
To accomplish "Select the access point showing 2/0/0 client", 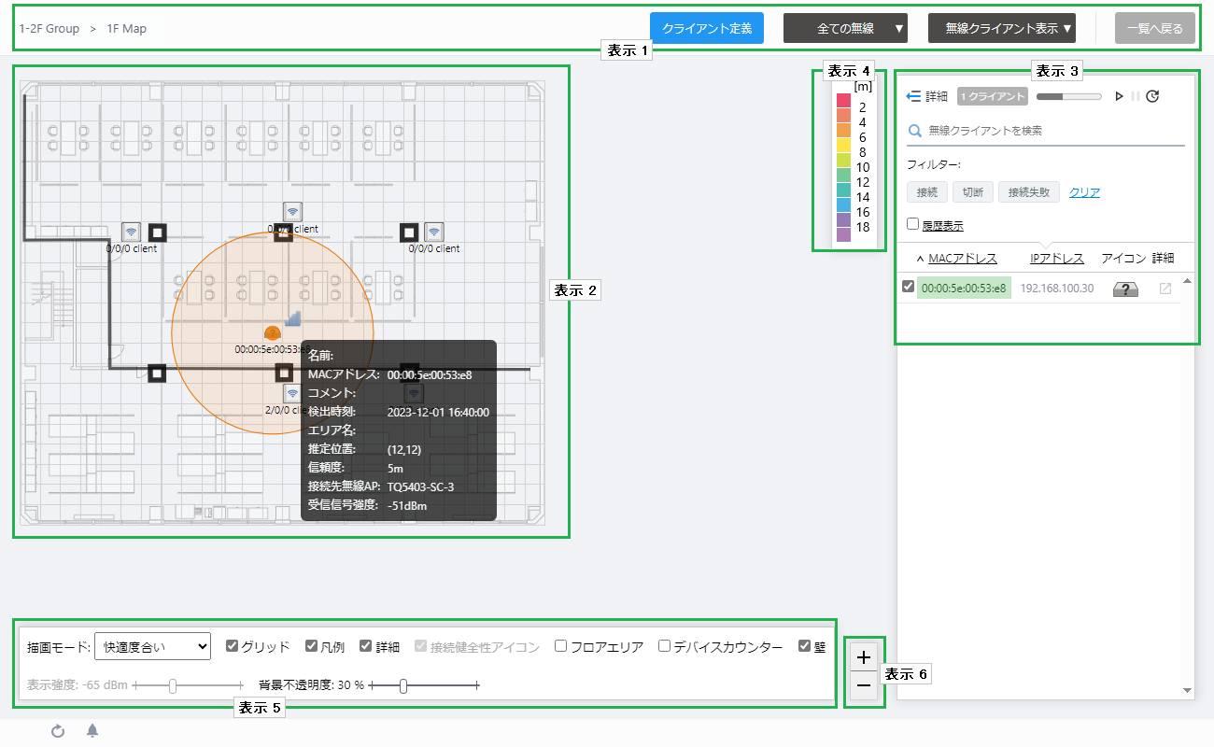I will pos(291,394).
